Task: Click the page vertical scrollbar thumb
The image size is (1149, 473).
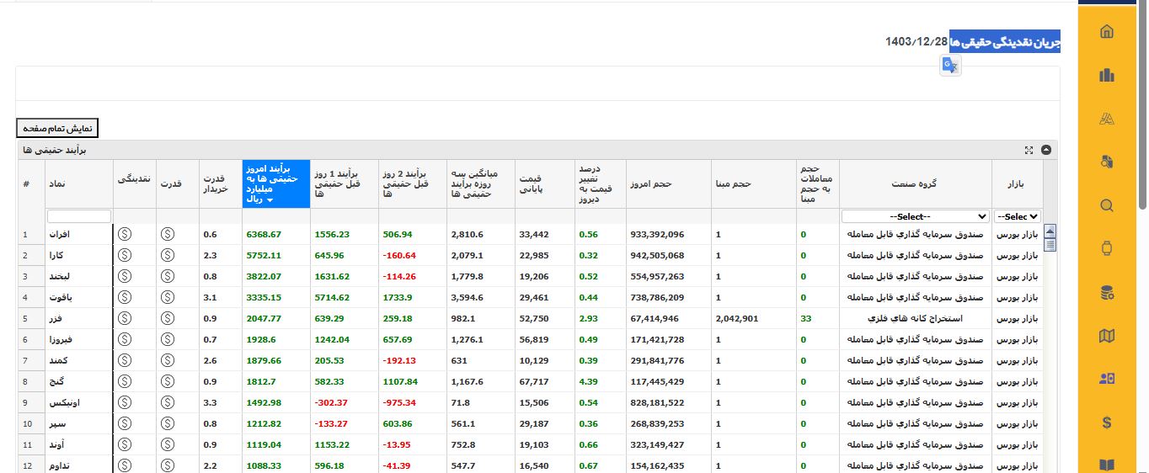Action: [x=1142, y=105]
